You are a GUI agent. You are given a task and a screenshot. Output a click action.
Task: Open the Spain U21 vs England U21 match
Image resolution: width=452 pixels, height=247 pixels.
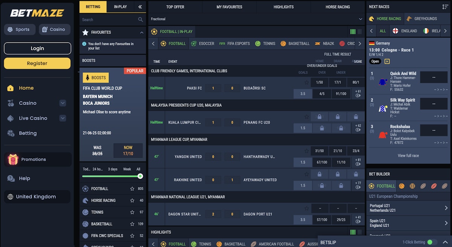[x=408, y=223]
